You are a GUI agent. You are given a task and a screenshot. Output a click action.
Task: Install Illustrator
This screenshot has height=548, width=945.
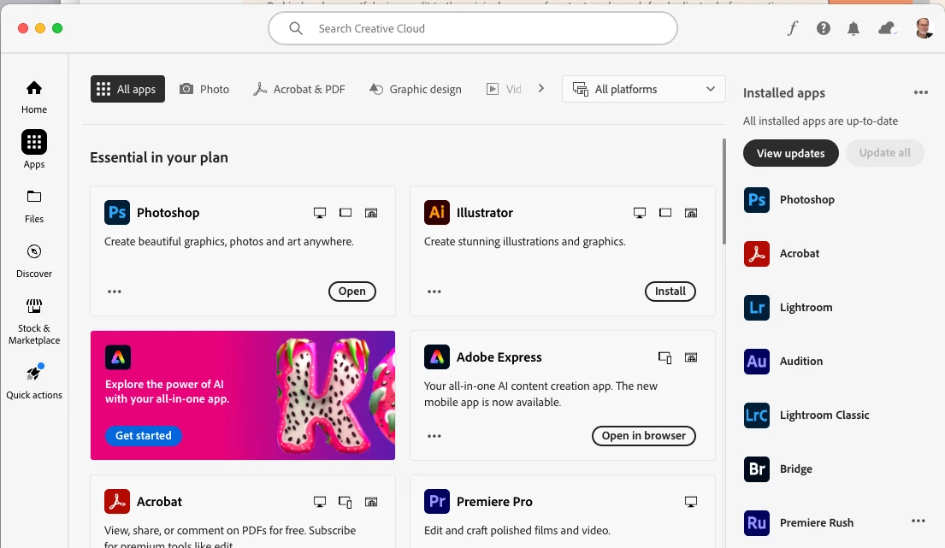(670, 292)
